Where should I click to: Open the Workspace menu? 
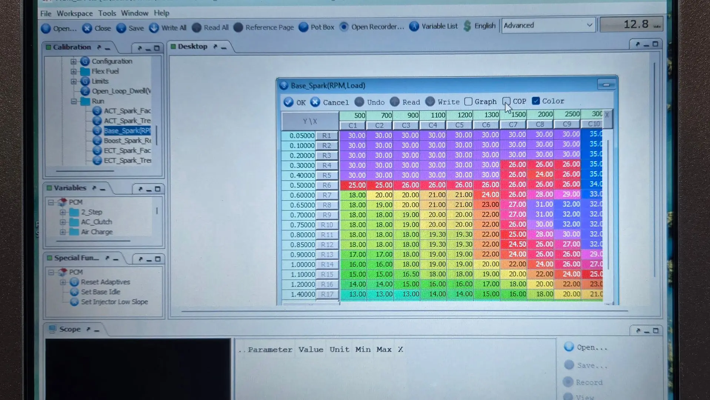74,13
